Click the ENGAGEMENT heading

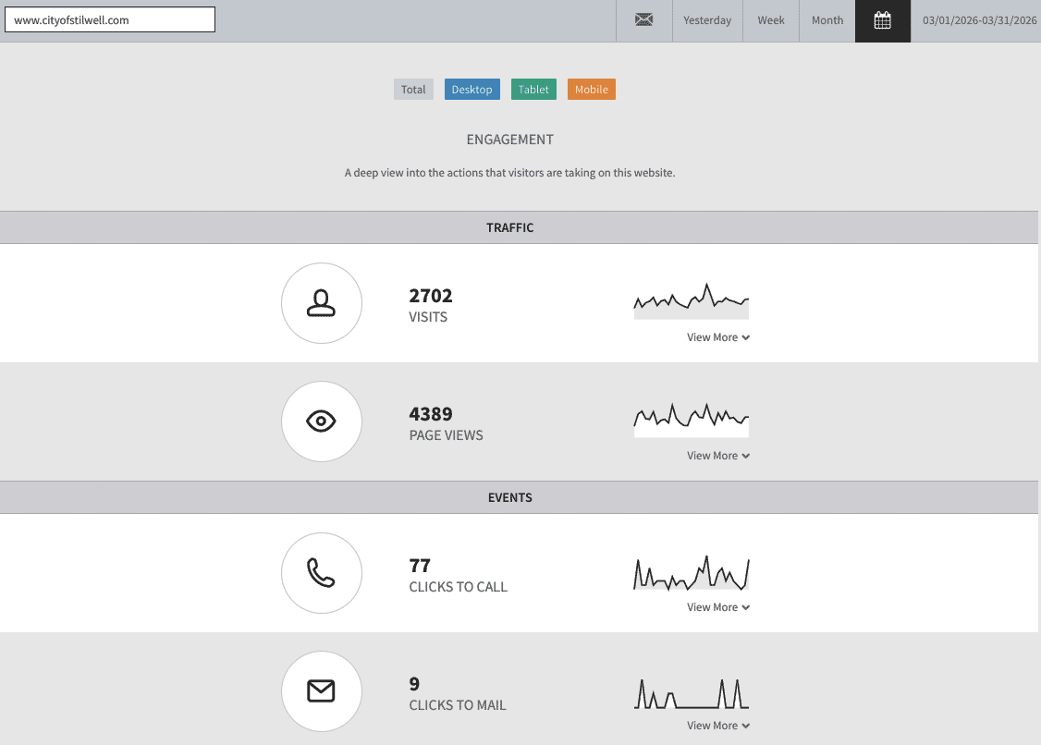pos(510,140)
